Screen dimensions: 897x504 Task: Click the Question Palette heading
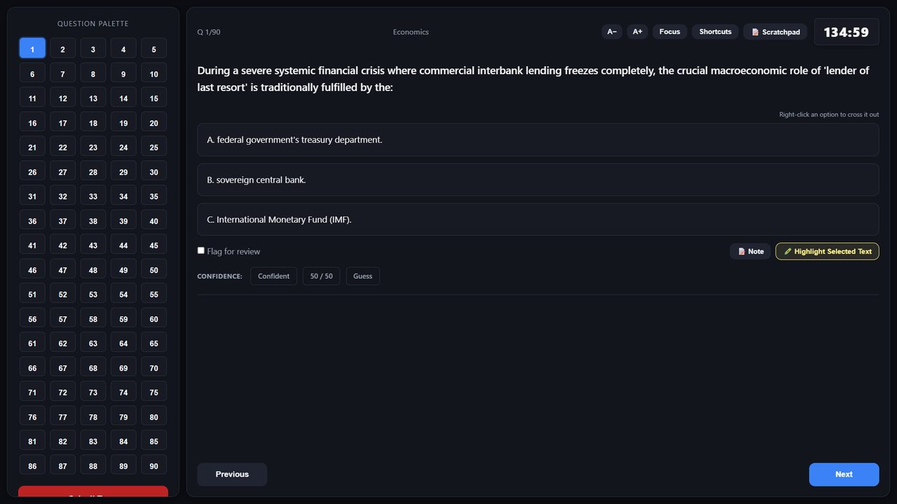coord(93,24)
